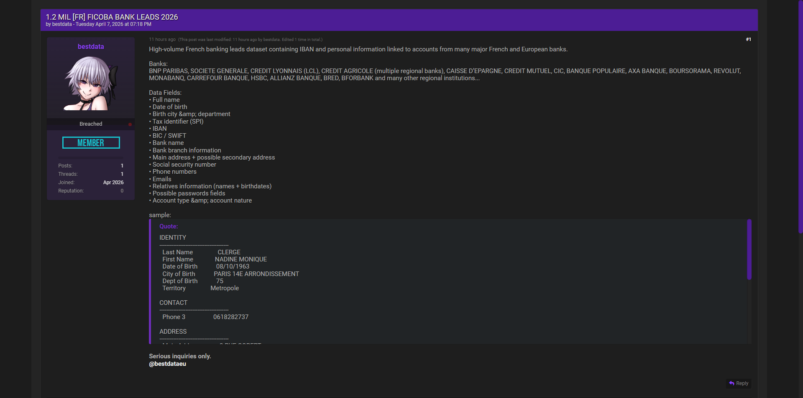Viewport: 803px width, 398px height.
Task: Click the thread title in purple header
Action: click(112, 17)
